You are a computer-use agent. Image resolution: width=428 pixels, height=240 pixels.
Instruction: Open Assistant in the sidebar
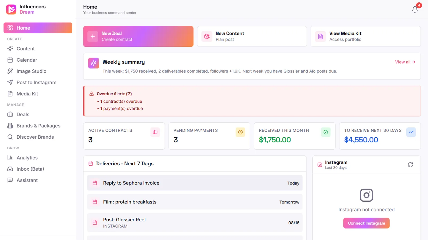38,180
